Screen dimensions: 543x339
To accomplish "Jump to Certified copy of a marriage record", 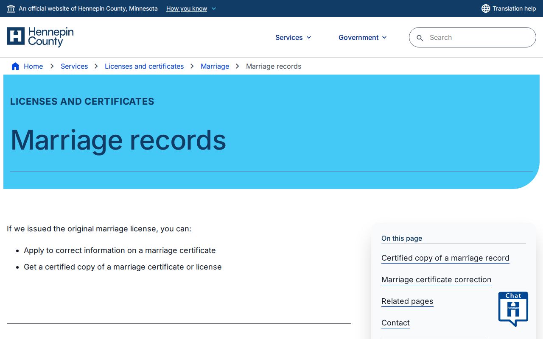I will [x=445, y=258].
